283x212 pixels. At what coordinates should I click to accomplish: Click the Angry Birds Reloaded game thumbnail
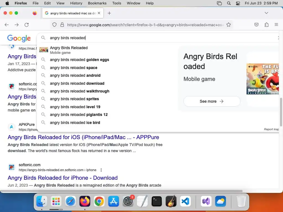pyautogui.click(x=263, y=79)
